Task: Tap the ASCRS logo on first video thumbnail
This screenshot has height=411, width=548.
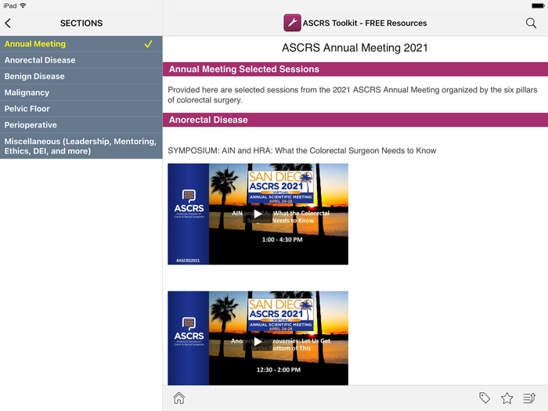Action: tap(189, 204)
